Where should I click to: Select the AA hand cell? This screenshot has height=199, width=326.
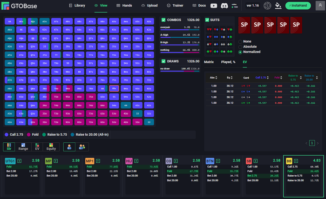pyautogui.click(x=10, y=21)
